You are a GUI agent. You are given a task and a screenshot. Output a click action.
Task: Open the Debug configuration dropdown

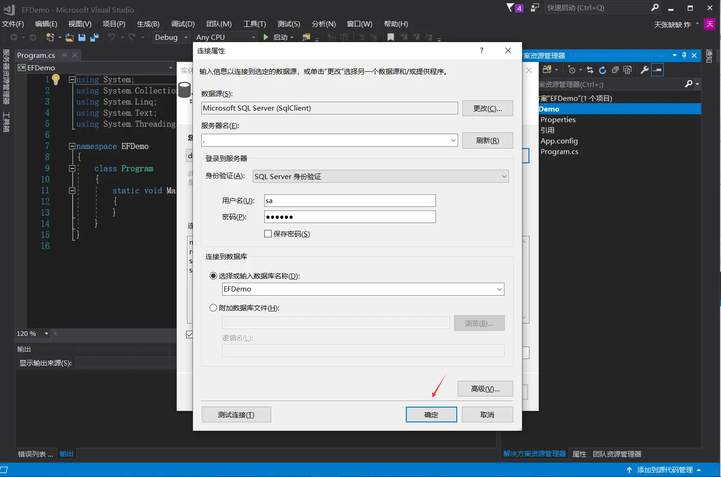(186, 37)
